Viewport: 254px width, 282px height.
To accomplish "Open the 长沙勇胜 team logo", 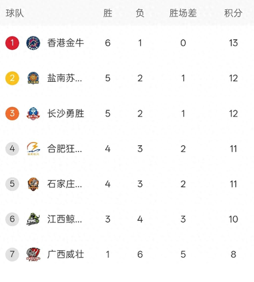I will pyautogui.click(x=33, y=114).
